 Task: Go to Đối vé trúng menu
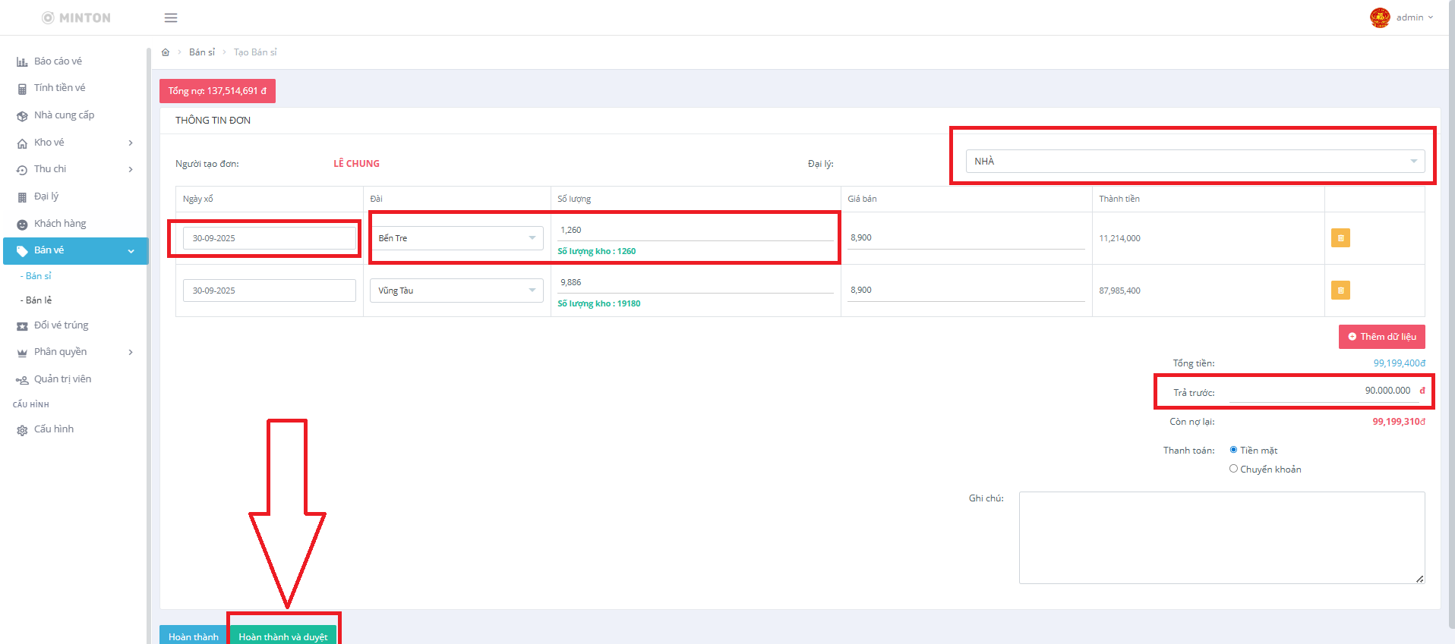[x=61, y=325]
